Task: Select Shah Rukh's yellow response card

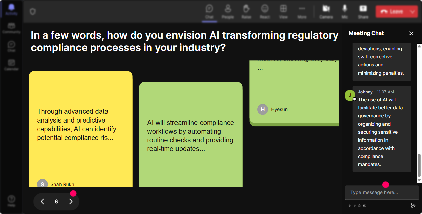Action: tap(80, 129)
